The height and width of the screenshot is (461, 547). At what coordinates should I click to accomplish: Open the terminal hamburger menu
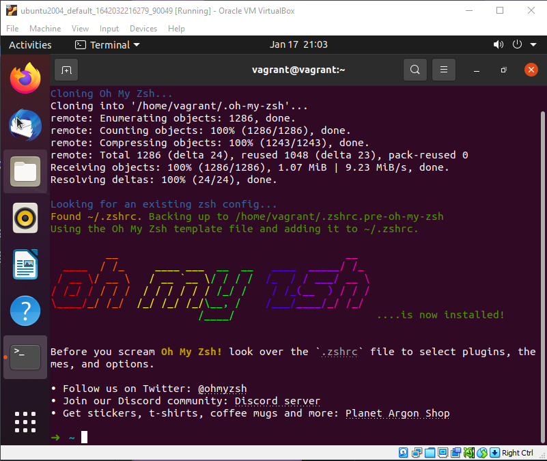444,70
